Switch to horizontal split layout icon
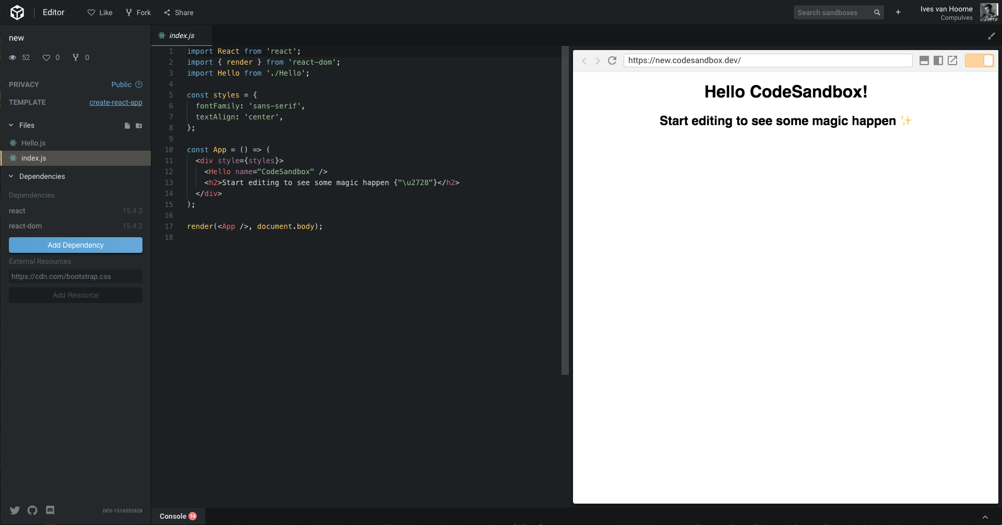The height and width of the screenshot is (525, 1002). (924, 60)
